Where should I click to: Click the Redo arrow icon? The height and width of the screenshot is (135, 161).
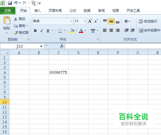(x=24, y=3)
